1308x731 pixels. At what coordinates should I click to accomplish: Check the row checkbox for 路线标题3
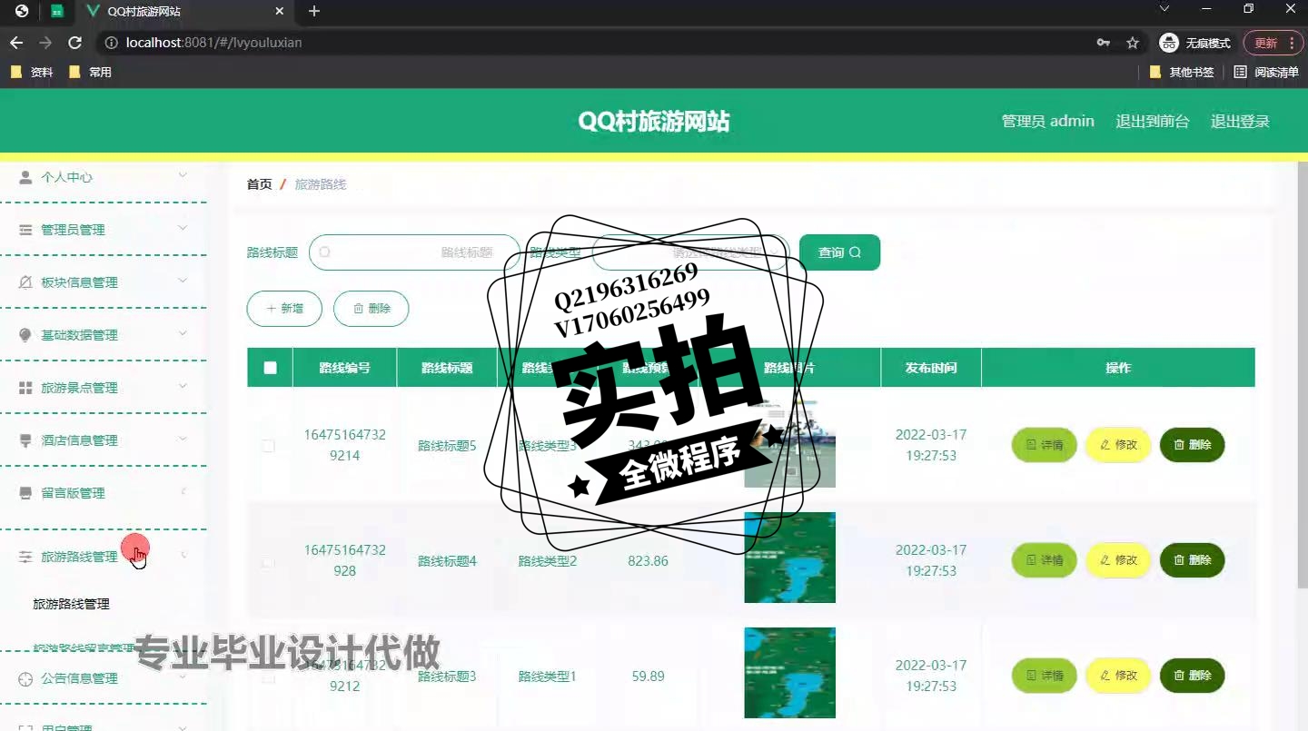268,677
